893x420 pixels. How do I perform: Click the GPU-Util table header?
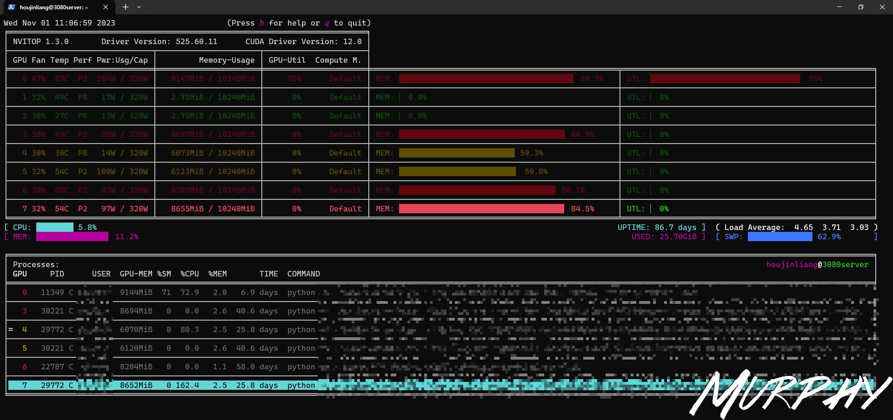pos(287,60)
